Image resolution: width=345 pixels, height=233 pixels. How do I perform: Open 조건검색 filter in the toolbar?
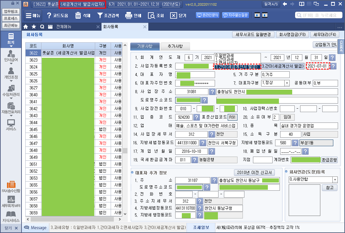pos(108,15)
